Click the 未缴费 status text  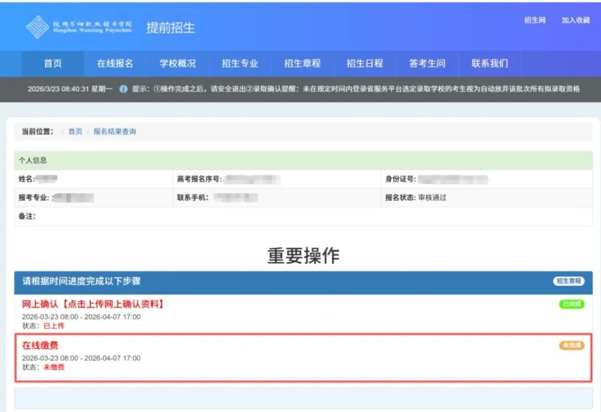coord(54,368)
